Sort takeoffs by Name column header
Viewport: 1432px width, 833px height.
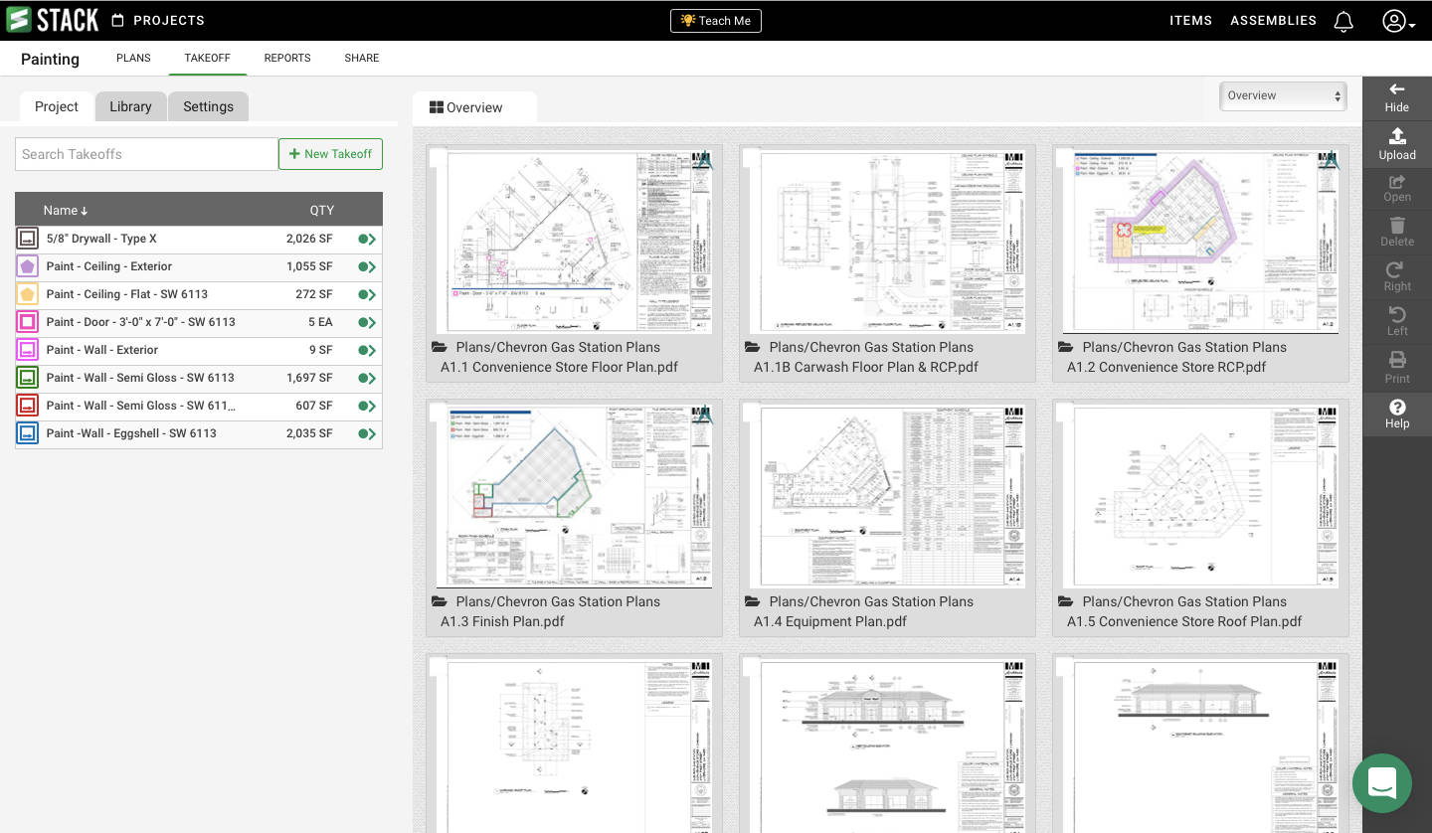(66, 210)
